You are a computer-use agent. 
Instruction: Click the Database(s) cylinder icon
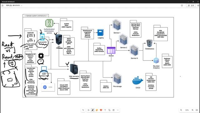(149, 43)
